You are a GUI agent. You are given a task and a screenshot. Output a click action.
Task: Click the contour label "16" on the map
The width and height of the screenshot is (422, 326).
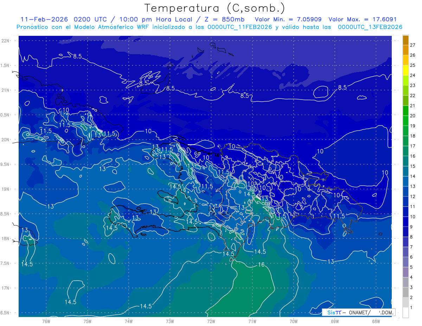click(261, 265)
